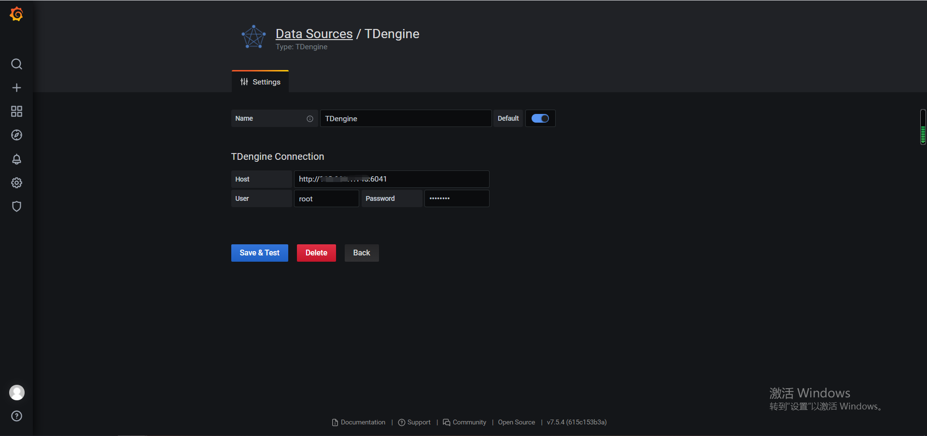Click the User input field with root
This screenshot has width=927, height=436.
[x=326, y=198]
